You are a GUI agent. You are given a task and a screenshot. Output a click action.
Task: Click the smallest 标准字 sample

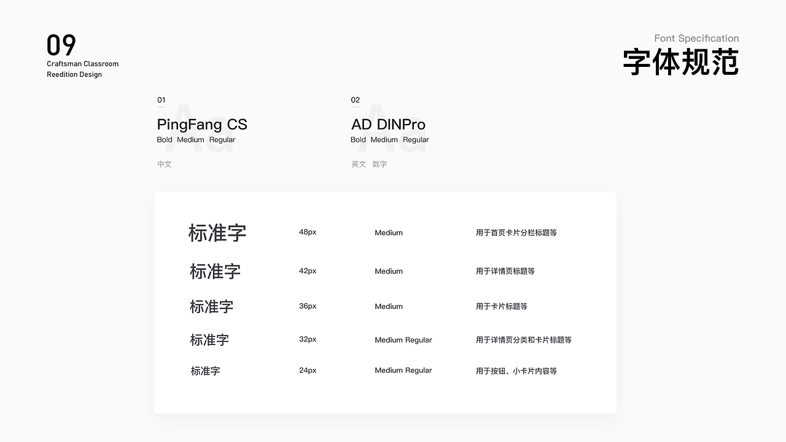tap(206, 370)
